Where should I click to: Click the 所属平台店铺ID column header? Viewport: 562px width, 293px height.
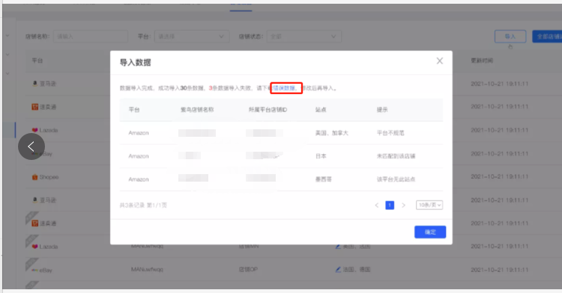click(268, 110)
